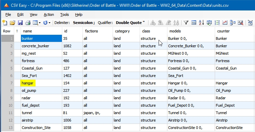
Task: Click the id cell '1082'
Action: 72,46
